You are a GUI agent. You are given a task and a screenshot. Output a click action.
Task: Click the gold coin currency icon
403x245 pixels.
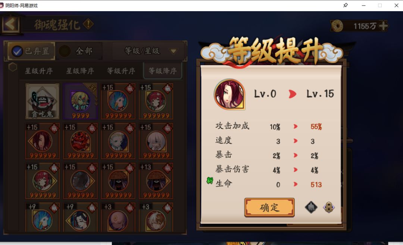pyautogui.click(x=337, y=26)
